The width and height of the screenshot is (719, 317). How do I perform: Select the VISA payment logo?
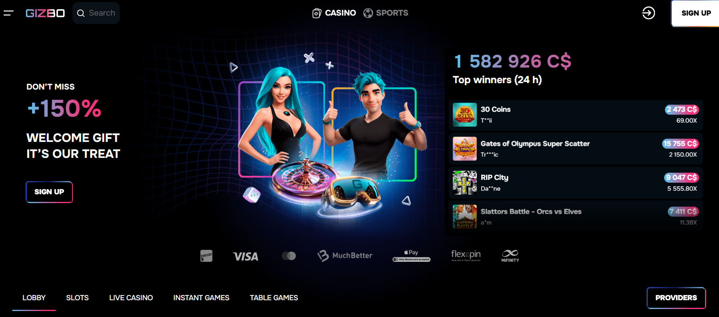point(246,256)
